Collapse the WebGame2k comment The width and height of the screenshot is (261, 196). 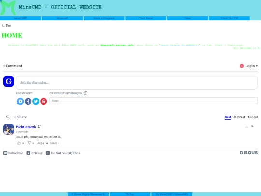(246, 127)
